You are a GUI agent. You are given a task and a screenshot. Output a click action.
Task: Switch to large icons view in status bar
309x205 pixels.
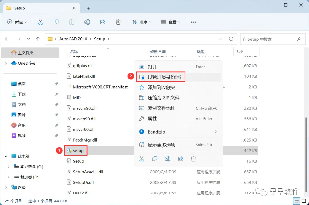point(304,201)
